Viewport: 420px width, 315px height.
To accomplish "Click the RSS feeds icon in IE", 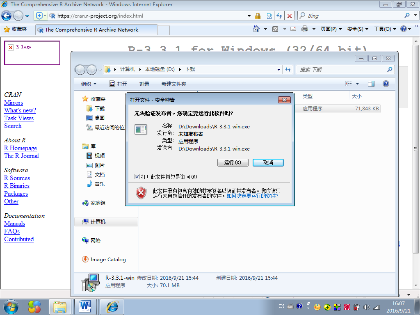I will (x=275, y=29).
